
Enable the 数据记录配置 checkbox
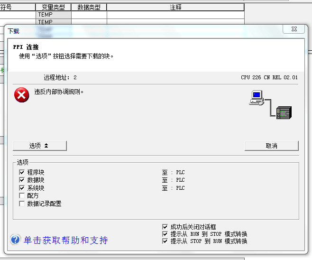click(x=22, y=204)
